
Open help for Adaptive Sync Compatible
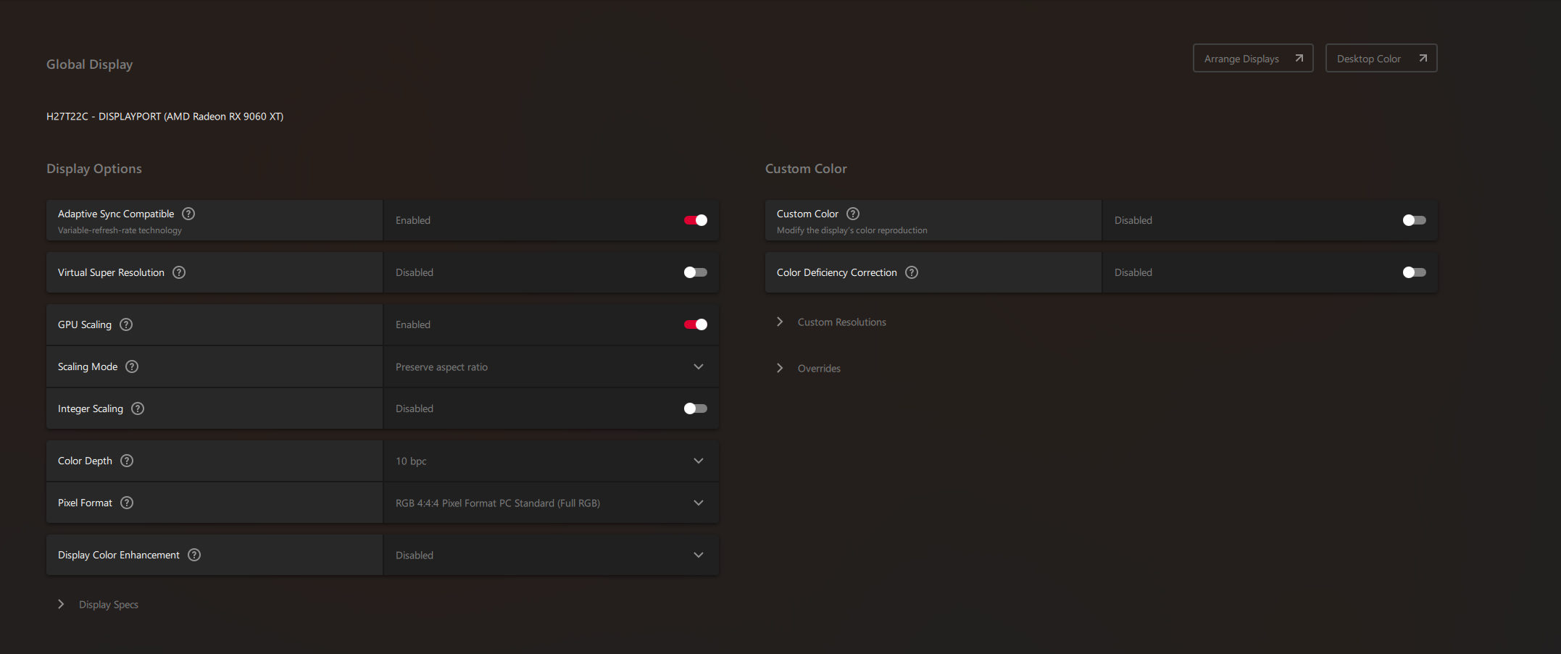188,214
